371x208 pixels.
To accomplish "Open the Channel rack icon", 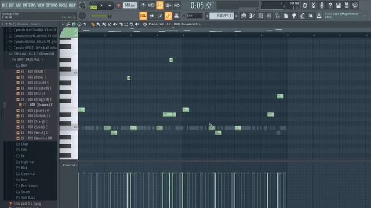I will click(x=260, y=16).
